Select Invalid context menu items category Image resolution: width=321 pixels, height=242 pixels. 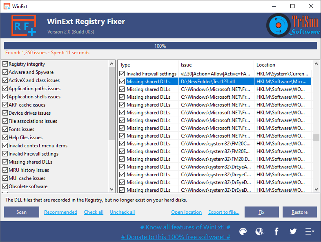(38, 146)
